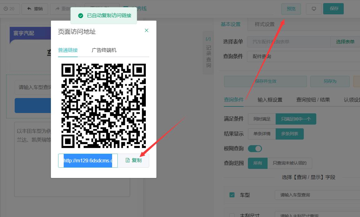Switch to the 普通链接 tab
This screenshot has width=360, height=217.
68,50
